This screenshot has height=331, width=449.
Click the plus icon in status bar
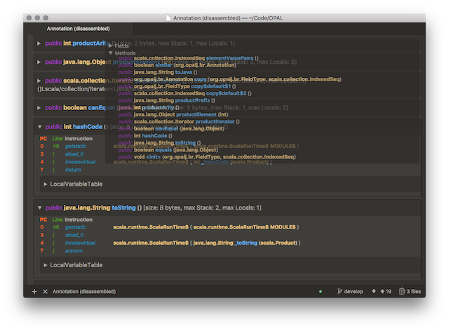tap(34, 291)
